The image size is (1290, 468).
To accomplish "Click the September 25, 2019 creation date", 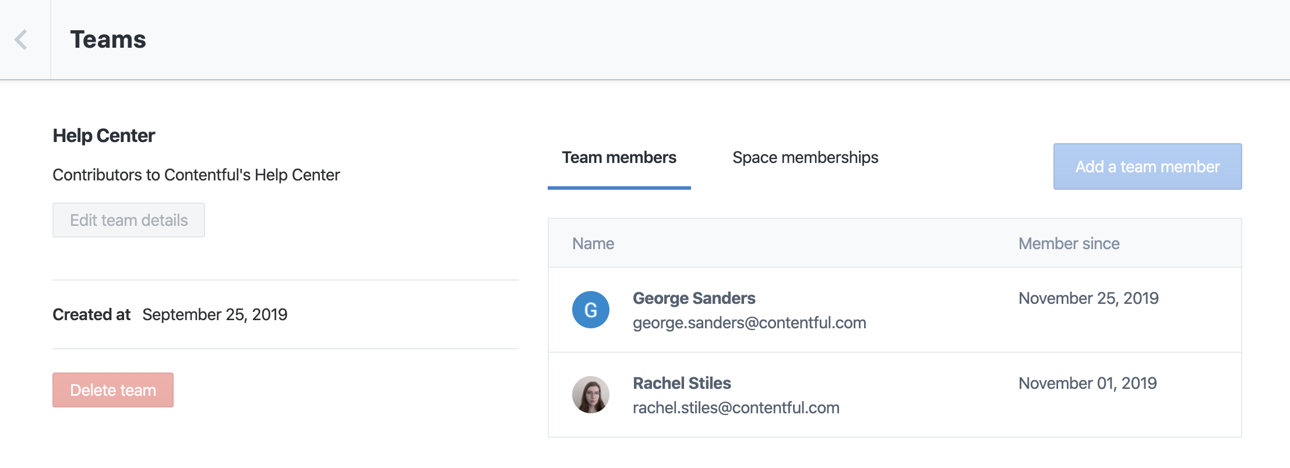I will pos(214,314).
